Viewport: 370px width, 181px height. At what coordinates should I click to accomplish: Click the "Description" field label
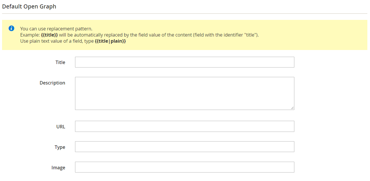point(52,83)
